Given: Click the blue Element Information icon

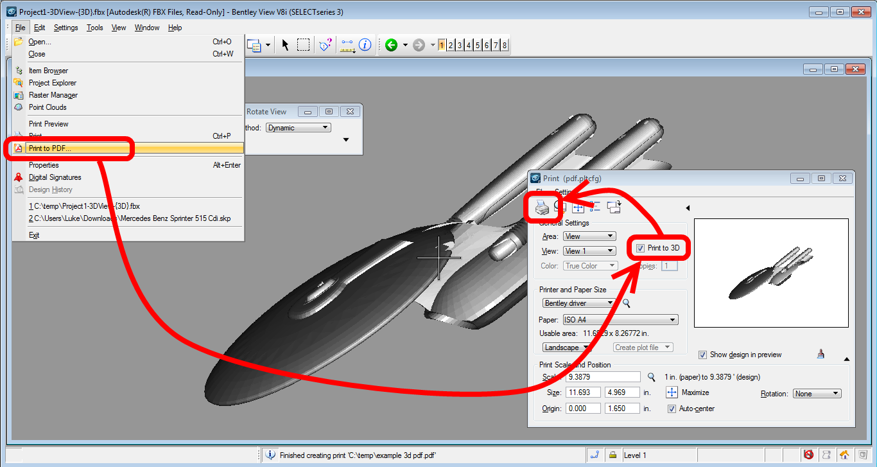Looking at the screenshot, I should tap(365, 45).
